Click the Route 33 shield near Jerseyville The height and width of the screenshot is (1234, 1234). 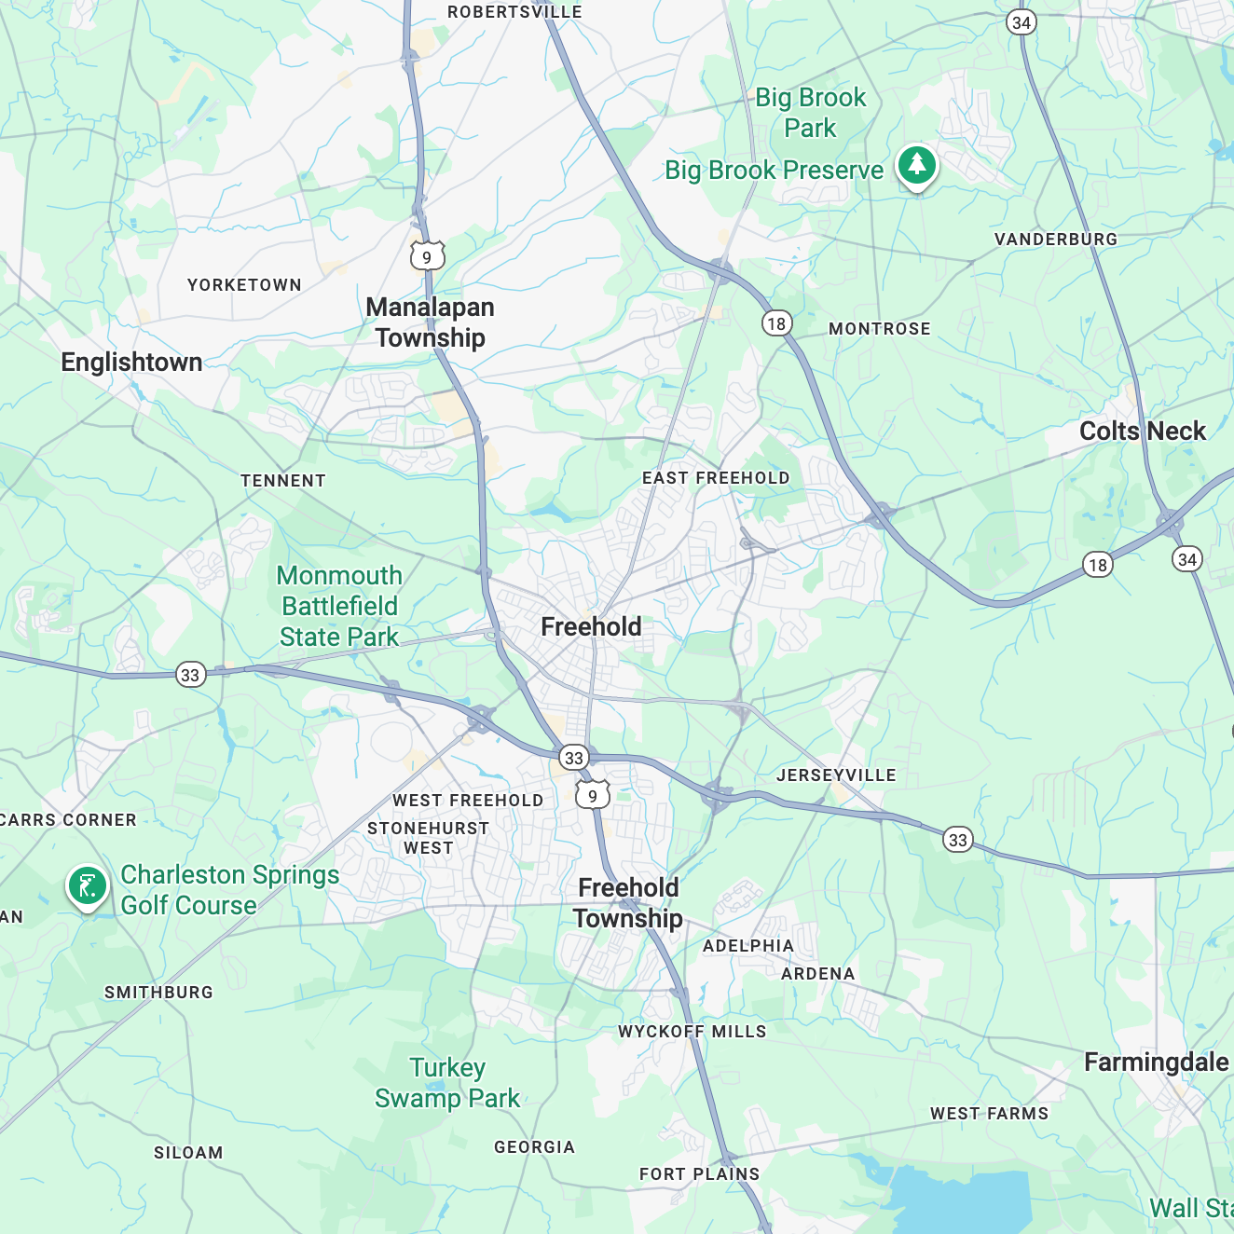958,840
